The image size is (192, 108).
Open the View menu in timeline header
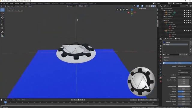[x=19, y=100]
